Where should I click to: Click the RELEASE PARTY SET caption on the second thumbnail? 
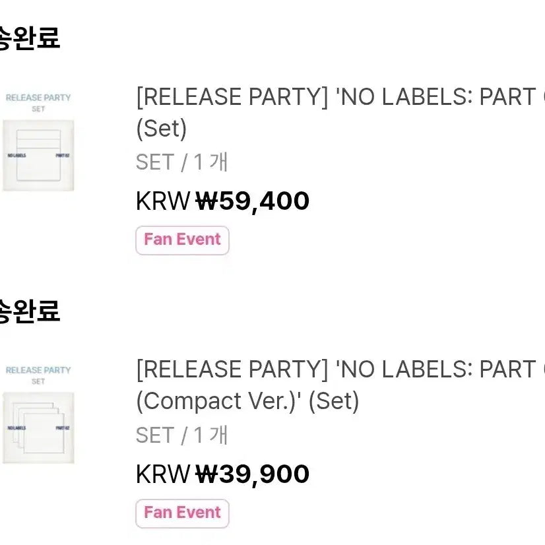(38, 375)
